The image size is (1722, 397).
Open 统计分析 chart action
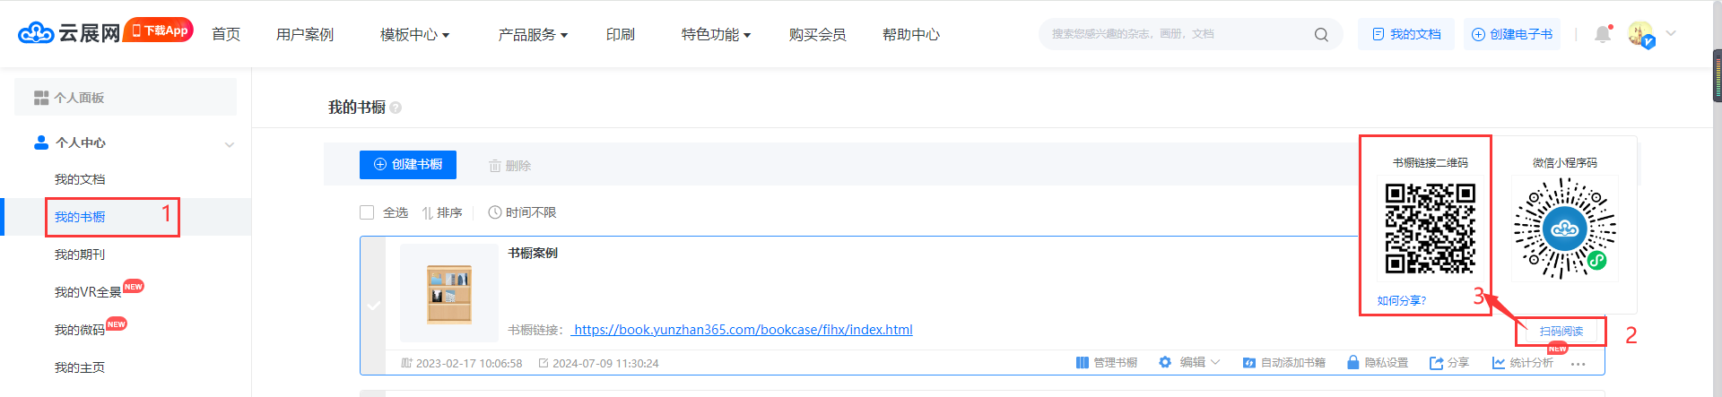[x=1523, y=362]
